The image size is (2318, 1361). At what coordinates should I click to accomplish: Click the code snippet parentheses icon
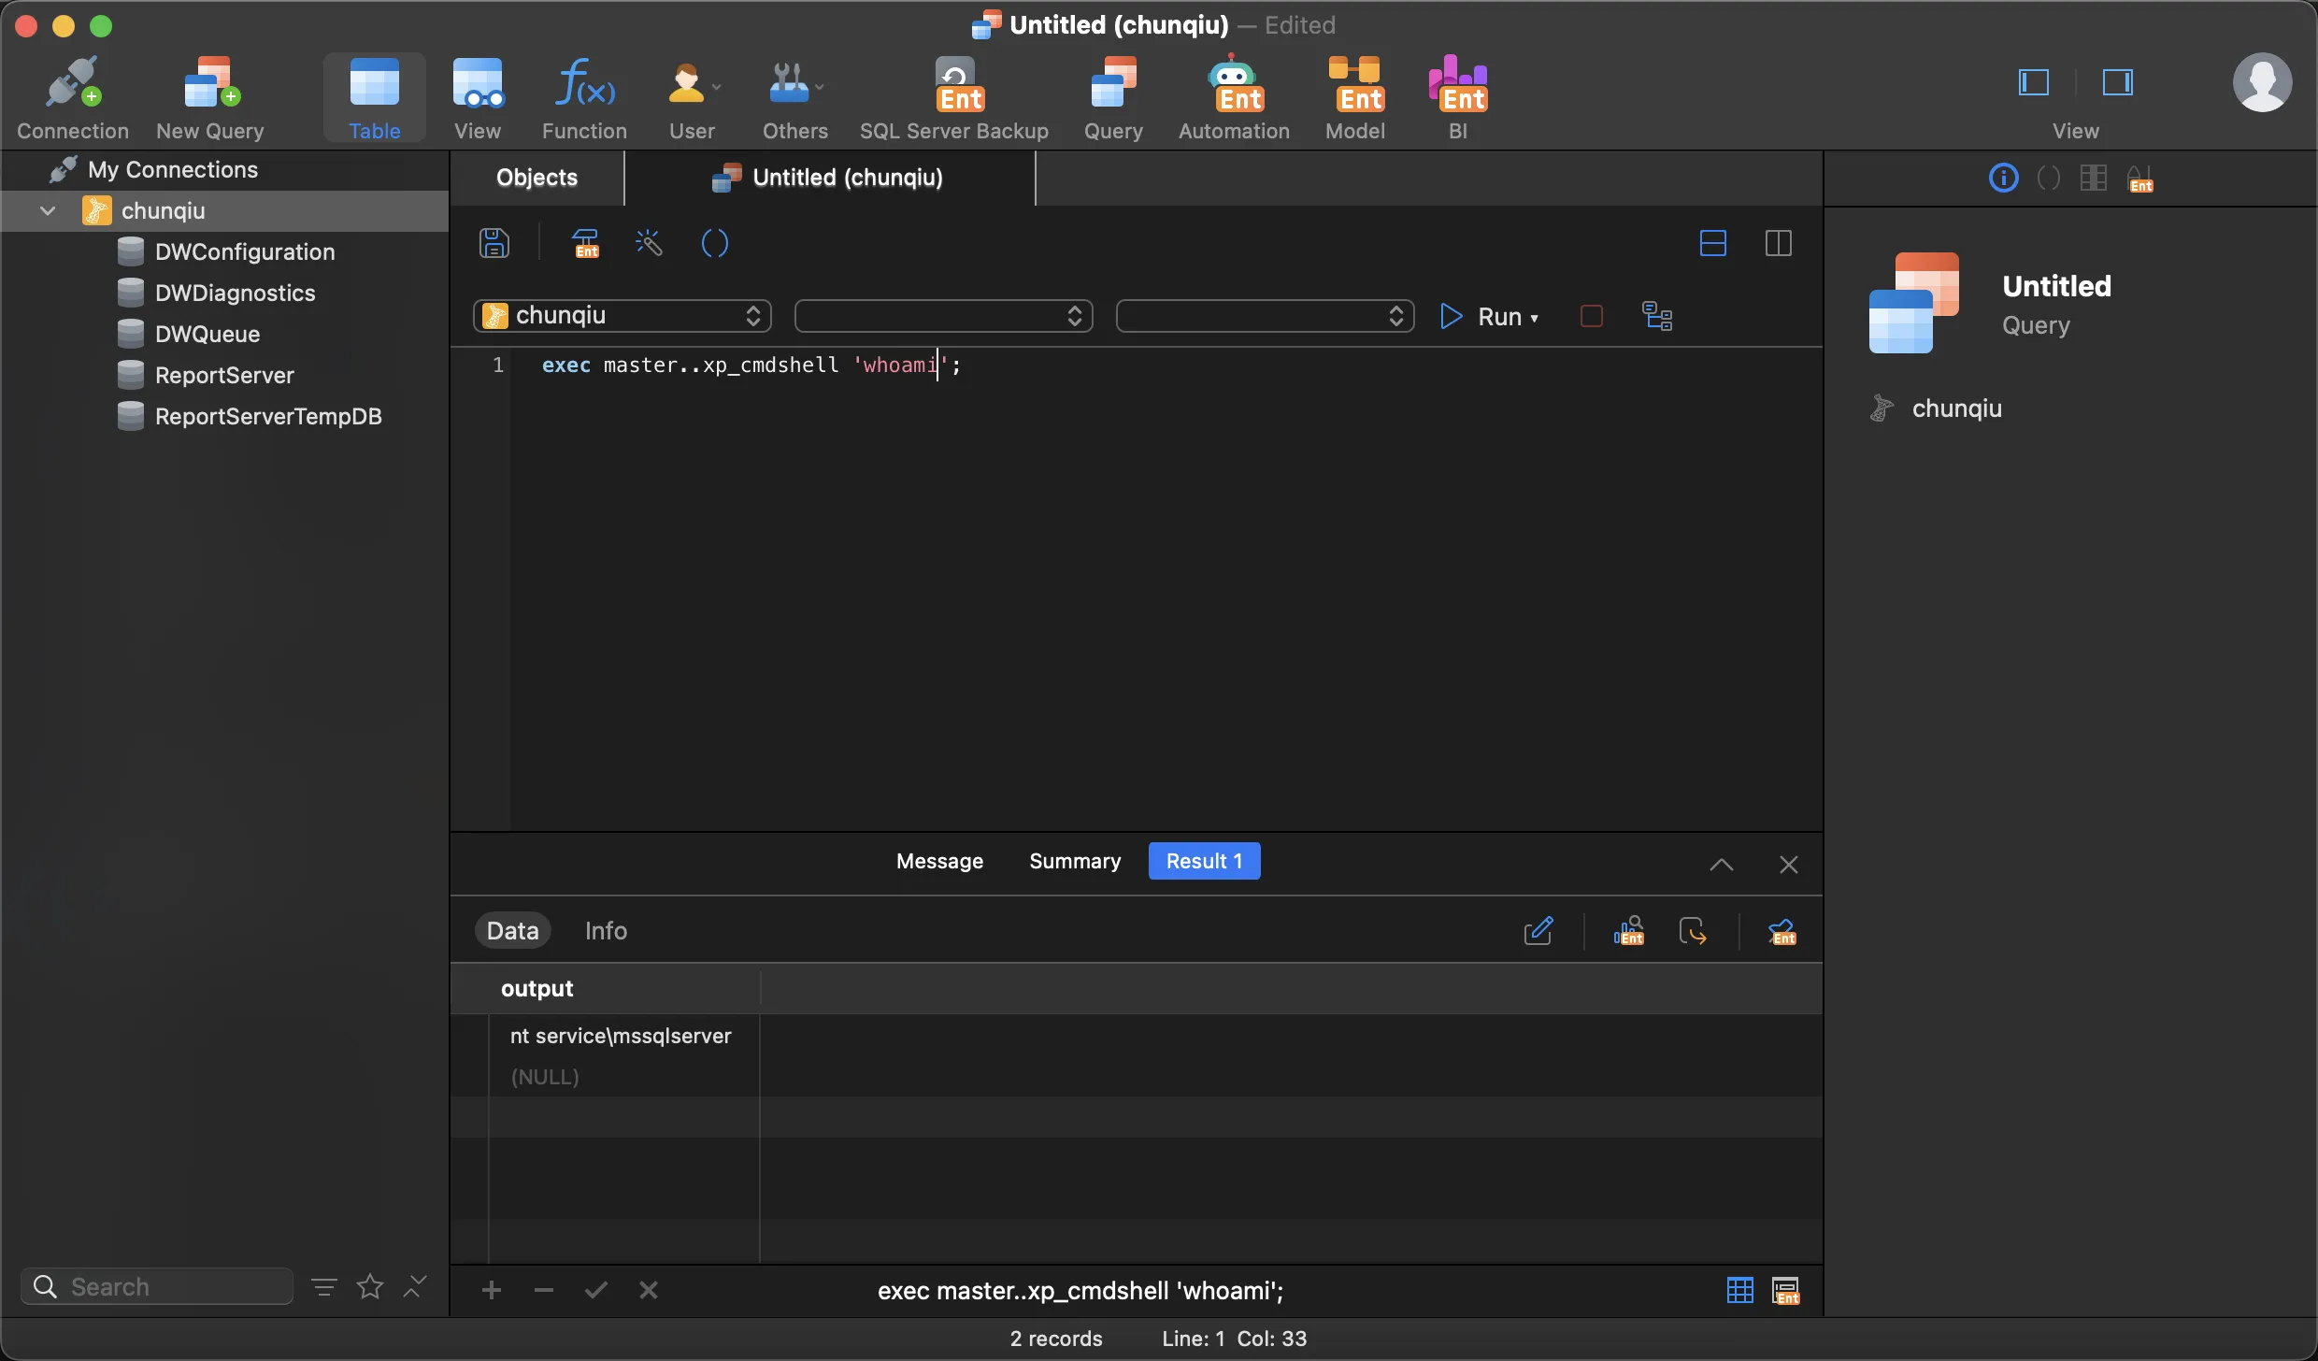[714, 244]
